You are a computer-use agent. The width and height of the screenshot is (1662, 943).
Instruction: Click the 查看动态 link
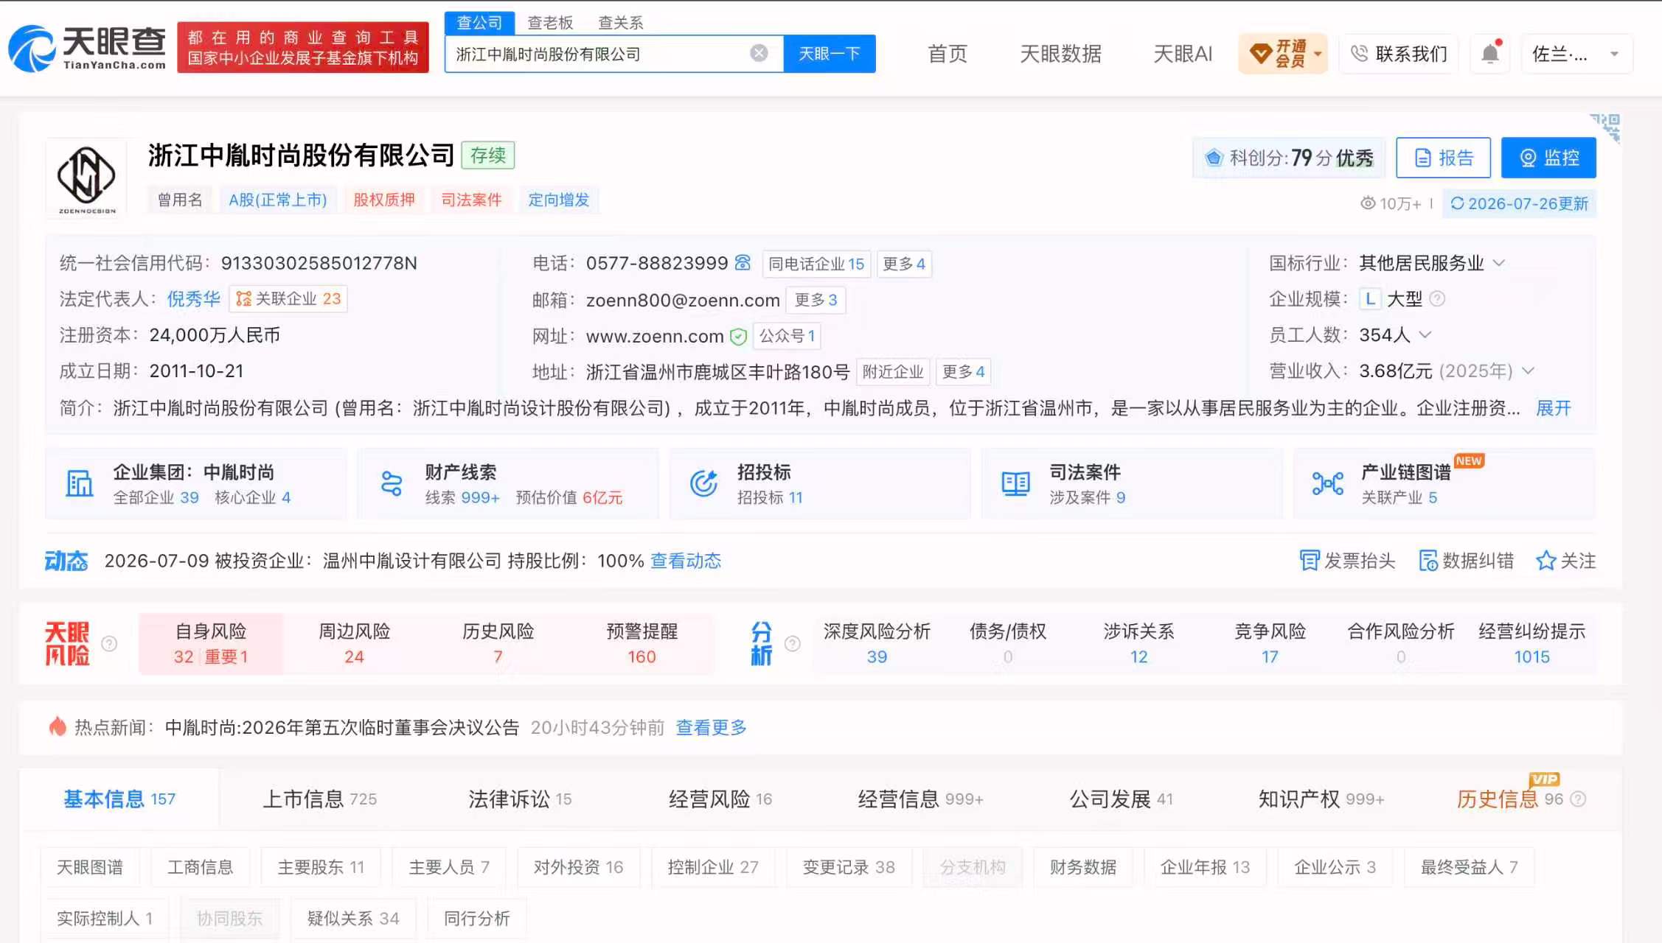tap(686, 561)
